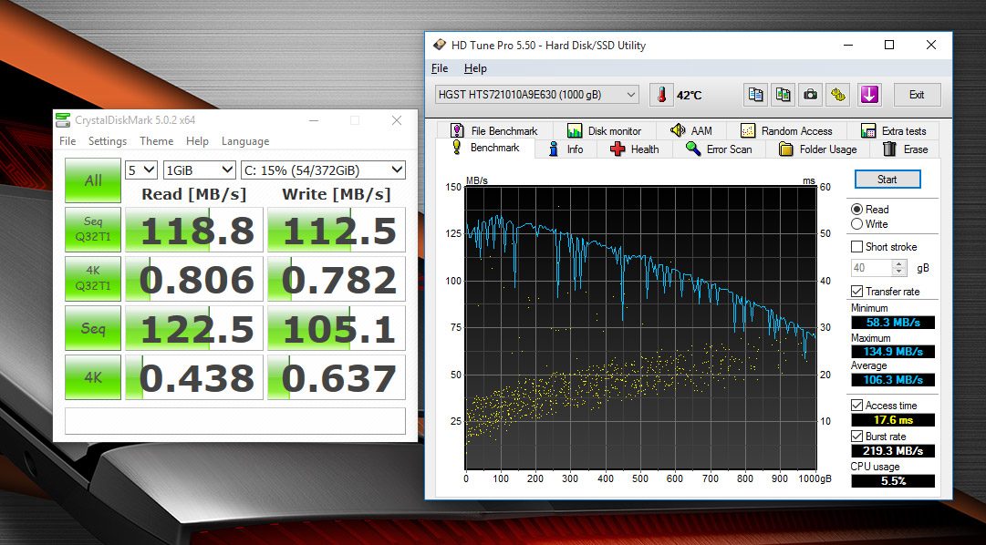
Task: Open the Info tab
Action: tap(566, 149)
